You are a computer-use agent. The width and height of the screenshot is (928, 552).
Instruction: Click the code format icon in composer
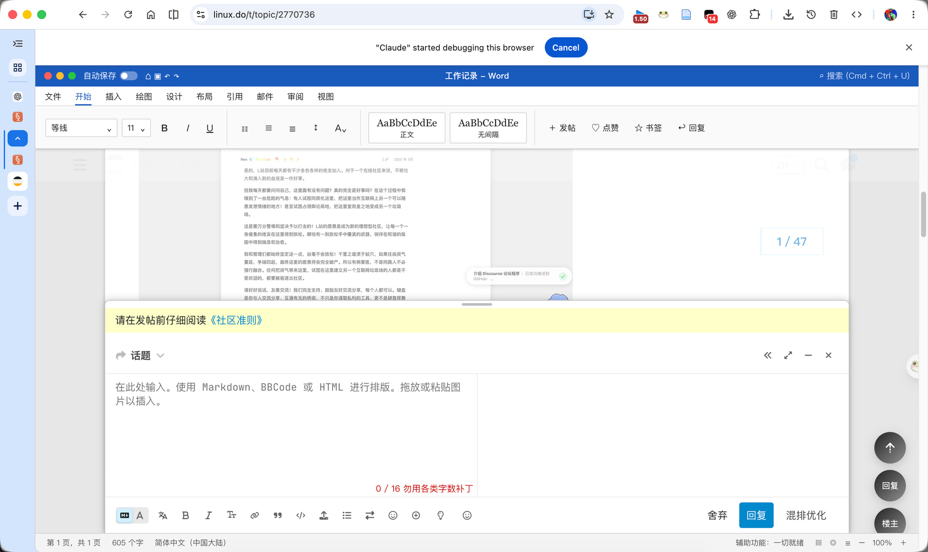301,515
